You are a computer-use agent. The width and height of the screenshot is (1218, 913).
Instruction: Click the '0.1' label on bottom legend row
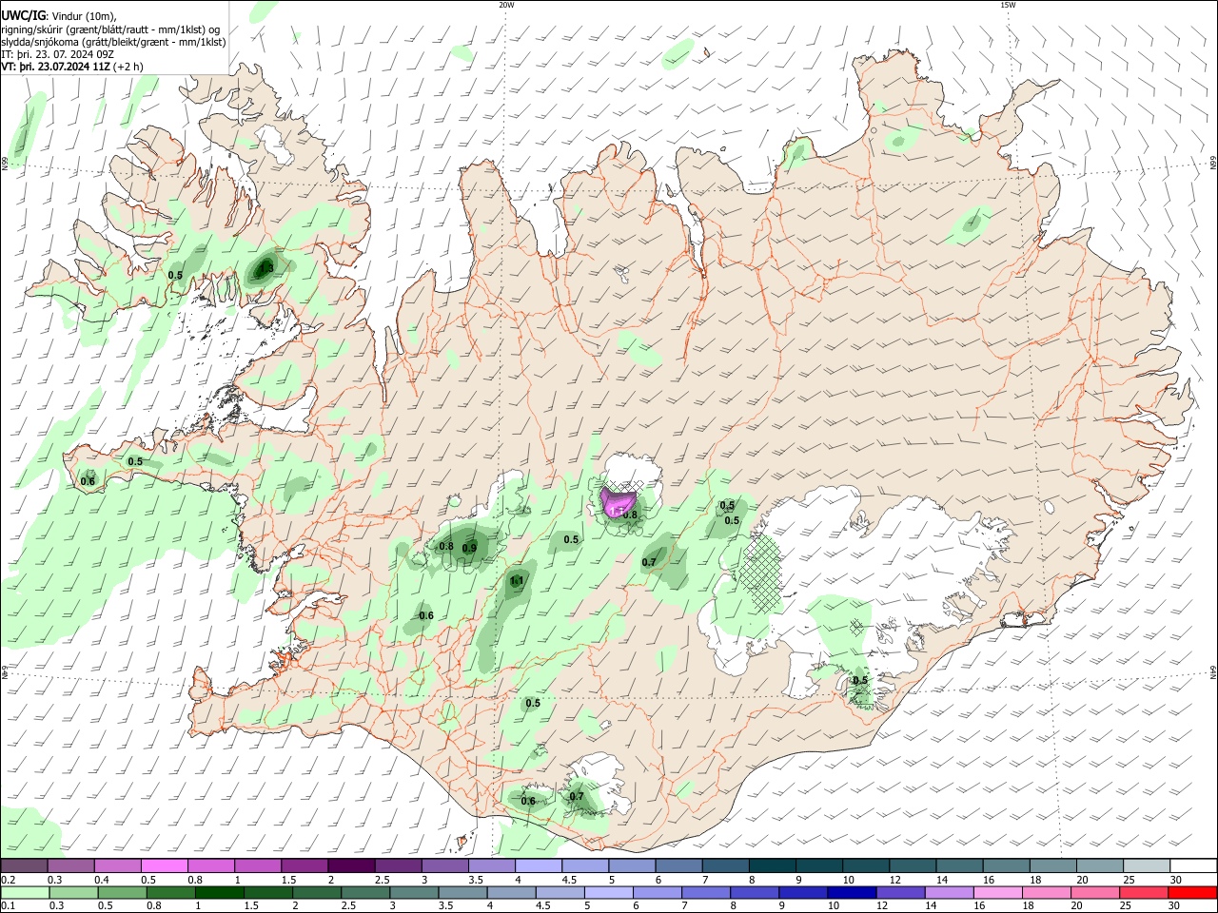coord(9,906)
